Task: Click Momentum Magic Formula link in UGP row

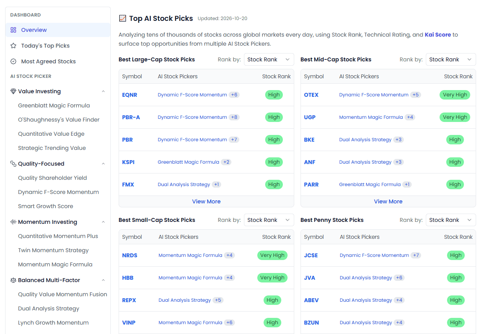Action: 371,117
